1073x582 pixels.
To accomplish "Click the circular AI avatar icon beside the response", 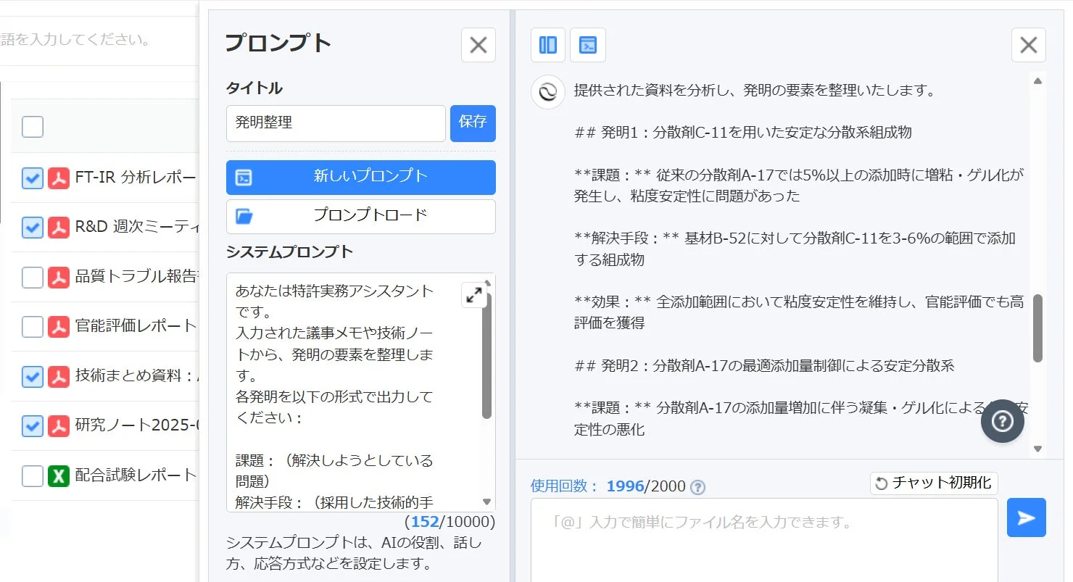I will (547, 92).
